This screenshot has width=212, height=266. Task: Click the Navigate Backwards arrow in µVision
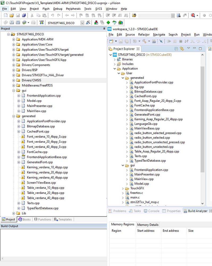click(67, 15)
